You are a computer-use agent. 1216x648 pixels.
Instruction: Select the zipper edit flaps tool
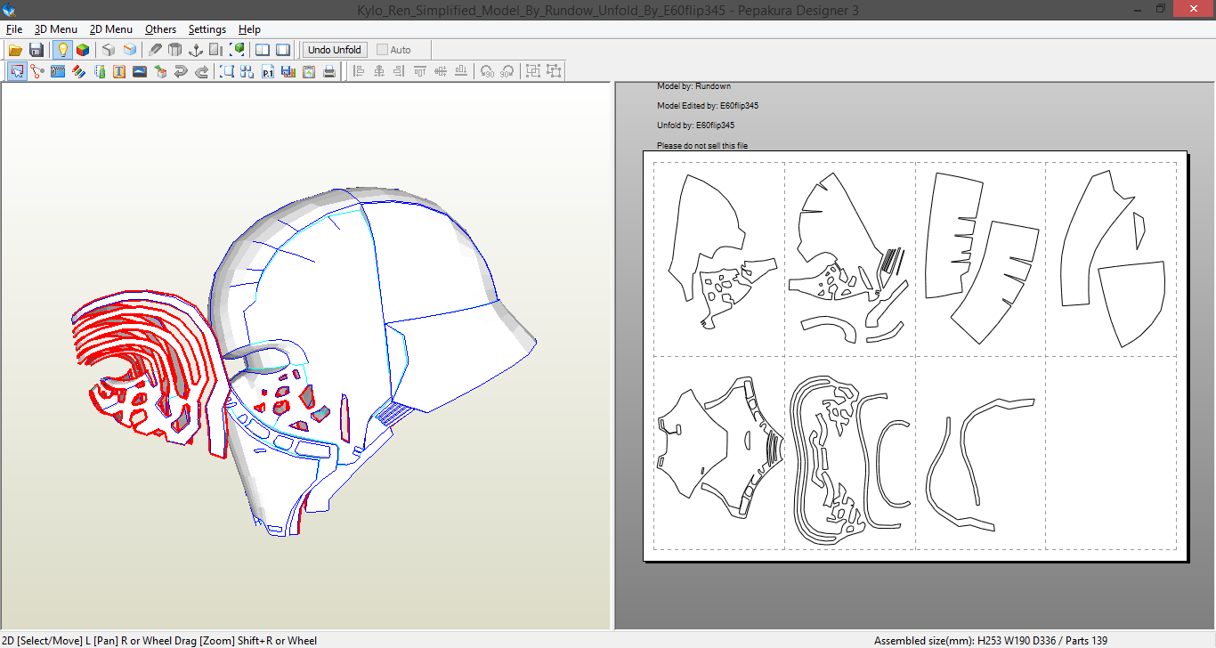58,71
